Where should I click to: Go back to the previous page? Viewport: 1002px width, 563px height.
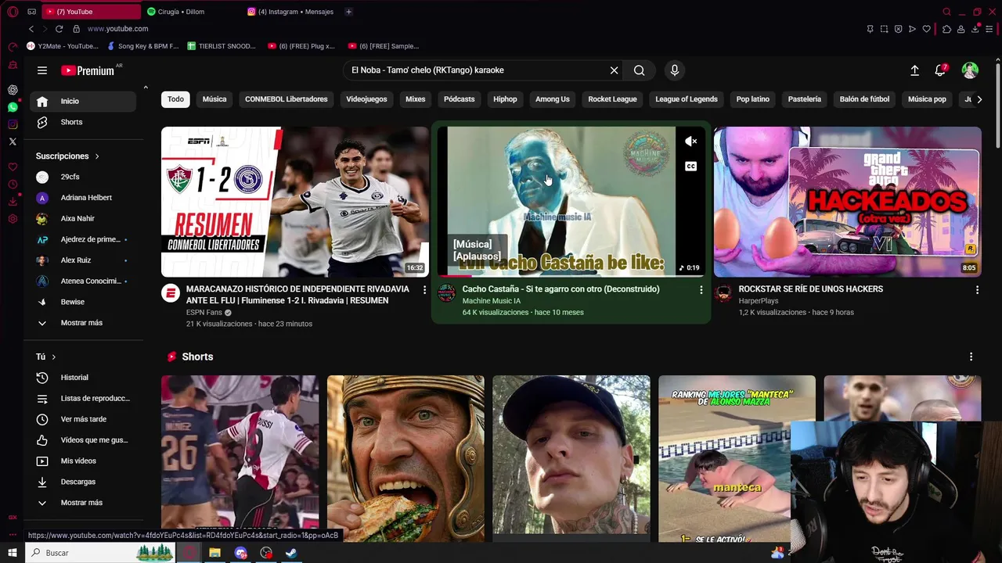(x=31, y=29)
